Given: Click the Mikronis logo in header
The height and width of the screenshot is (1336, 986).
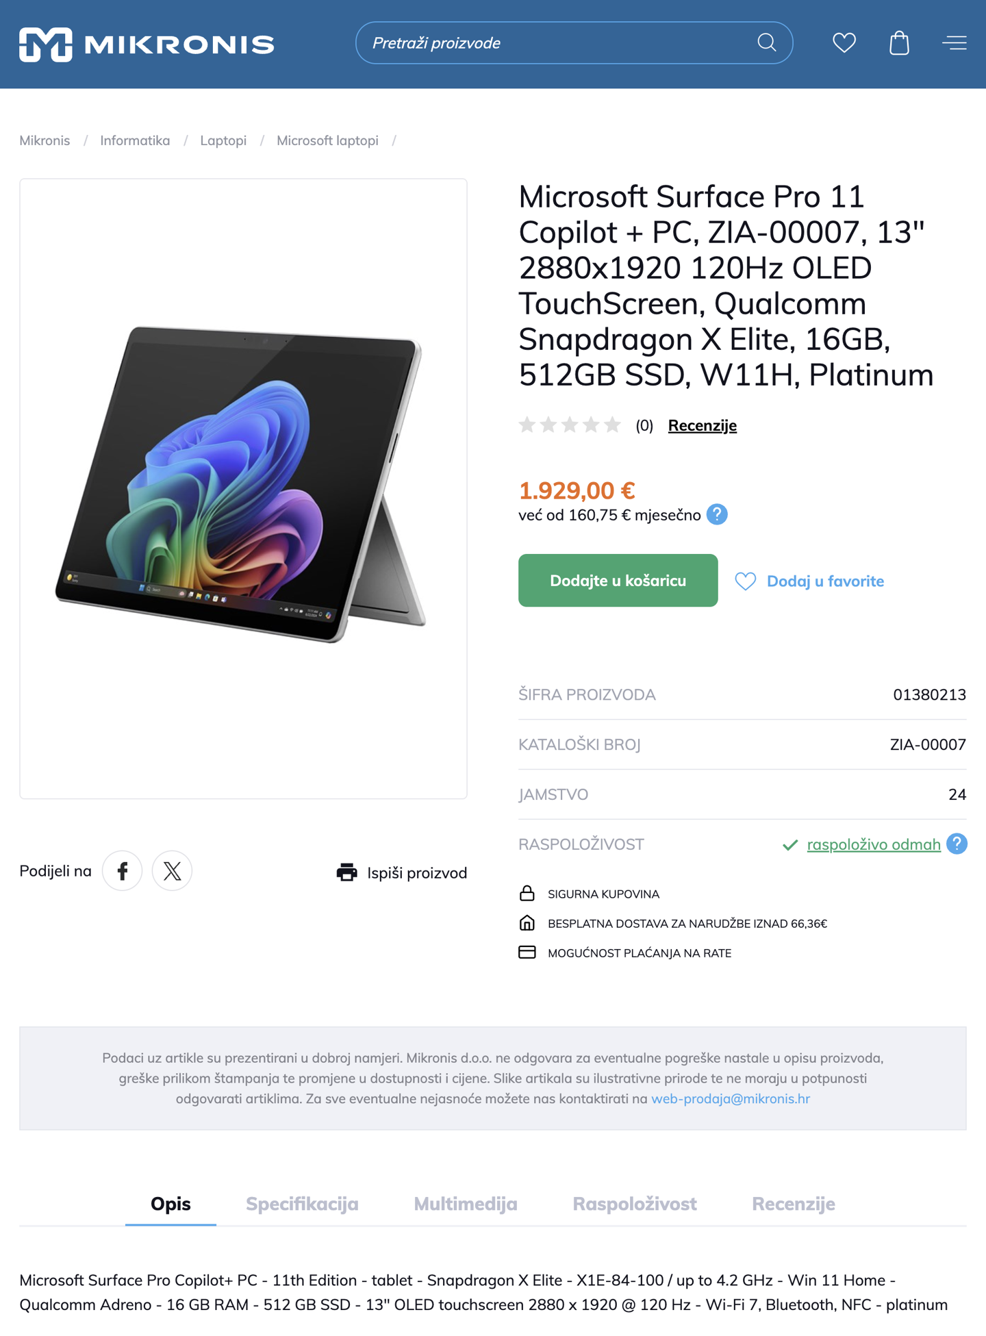Looking at the screenshot, I should point(147,45).
